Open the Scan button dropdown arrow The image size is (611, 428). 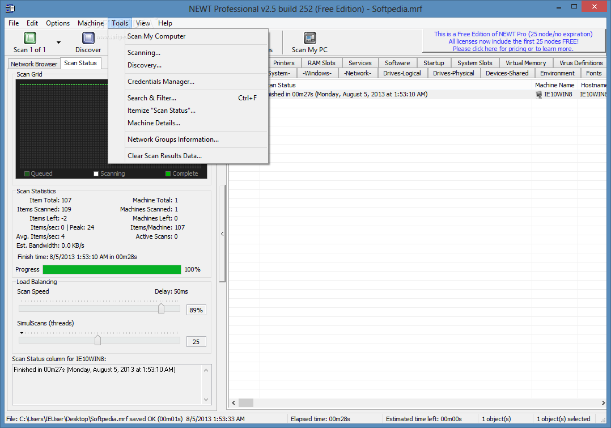click(58, 42)
